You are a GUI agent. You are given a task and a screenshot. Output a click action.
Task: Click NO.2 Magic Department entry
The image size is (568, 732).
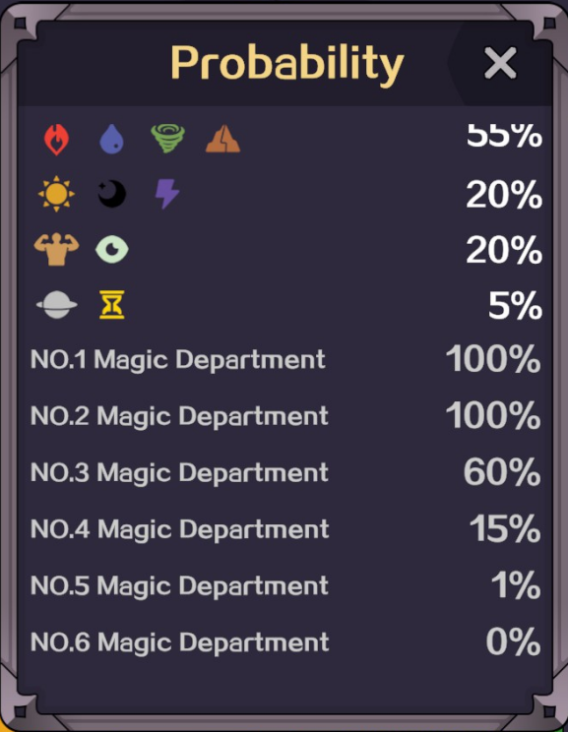284,416
